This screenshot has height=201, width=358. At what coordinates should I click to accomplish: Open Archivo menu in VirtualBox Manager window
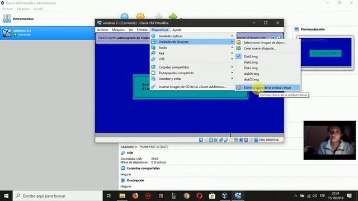coord(7,9)
